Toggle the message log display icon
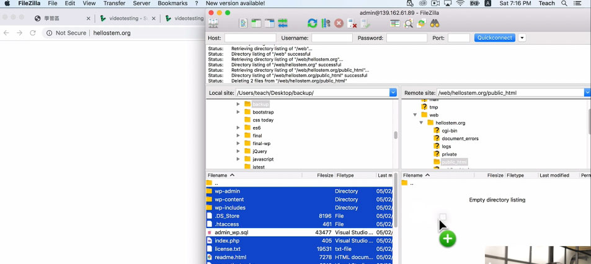Image resolution: width=591 pixels, height=264 pixels. point(244,24)
